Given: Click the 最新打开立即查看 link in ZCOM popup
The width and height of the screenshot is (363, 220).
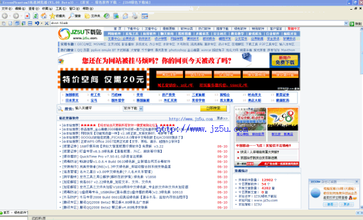Looking at the screenshot, I should (336, 197).
